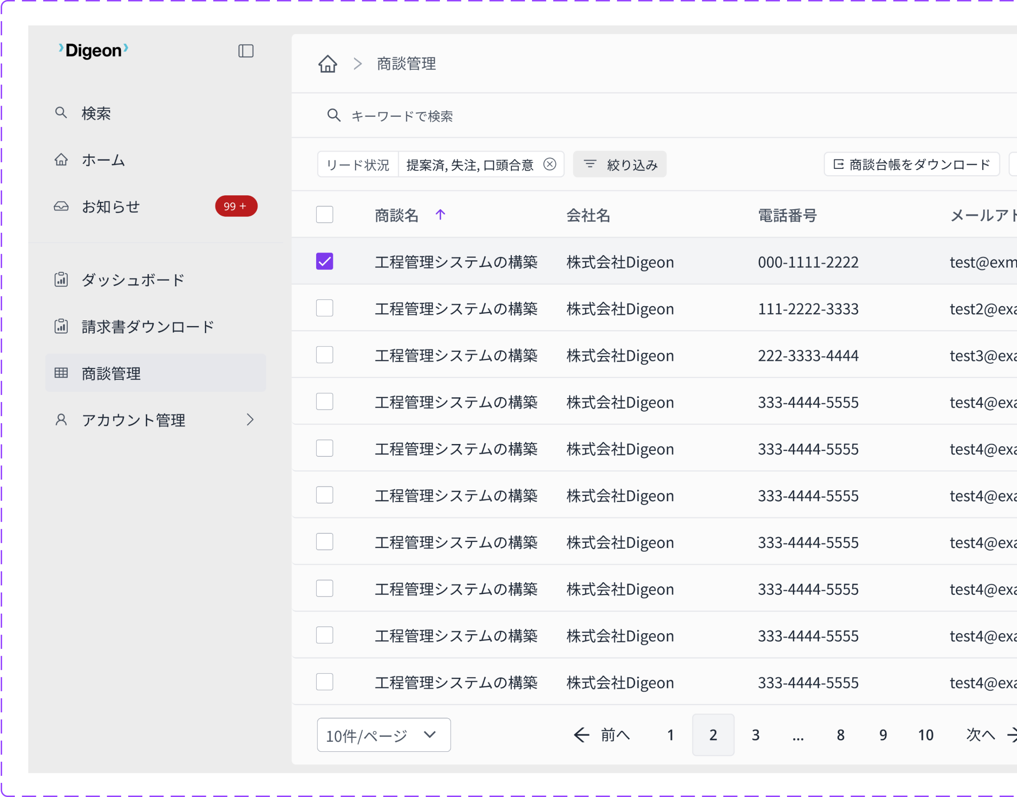Collapse the sidebar with the panel icon
The image size is (1017, 797).
(246, 51)
